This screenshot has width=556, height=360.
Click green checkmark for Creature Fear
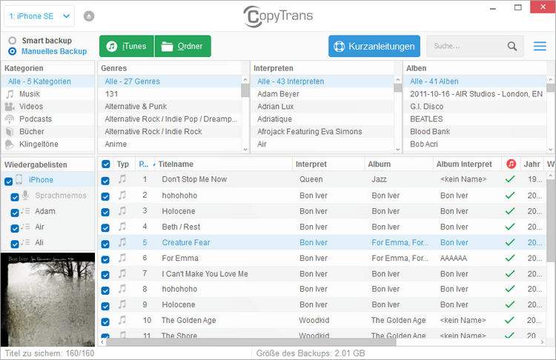tap(510, 242)
